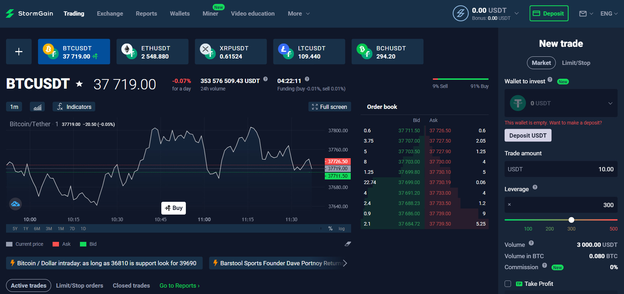
Task: Click the eraser icon below chart
Action: (x=348, y=244)
